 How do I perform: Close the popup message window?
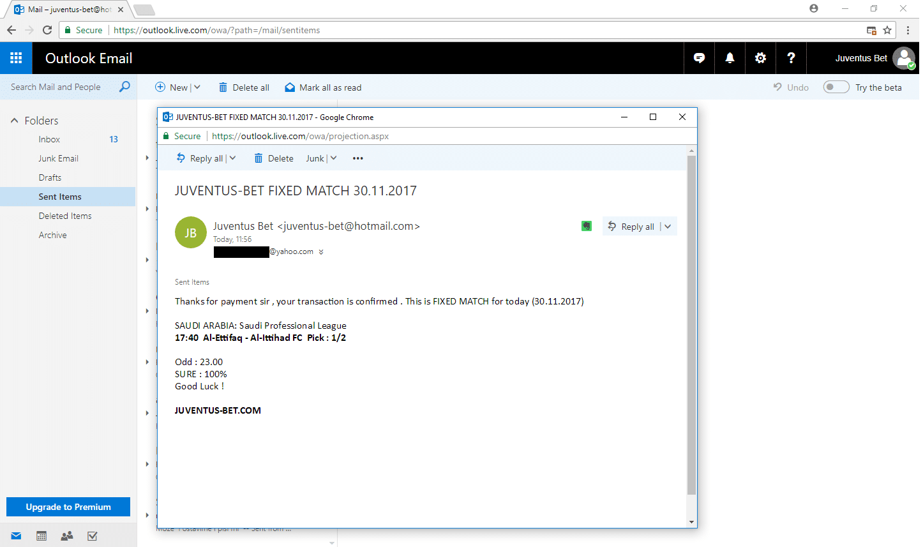tap(682, 117)
